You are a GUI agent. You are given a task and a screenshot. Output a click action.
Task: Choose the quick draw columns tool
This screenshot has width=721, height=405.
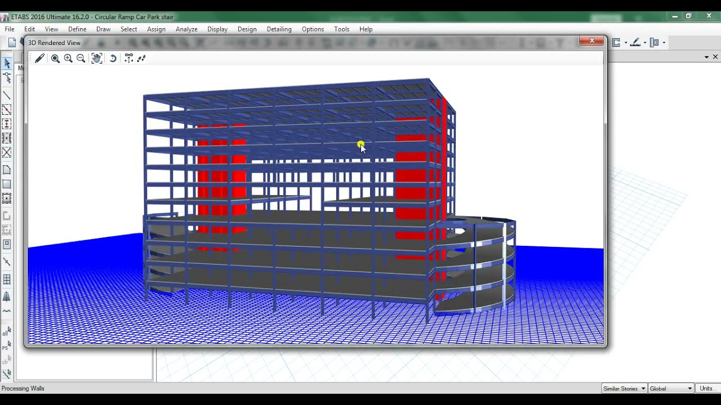click(7, 124)
